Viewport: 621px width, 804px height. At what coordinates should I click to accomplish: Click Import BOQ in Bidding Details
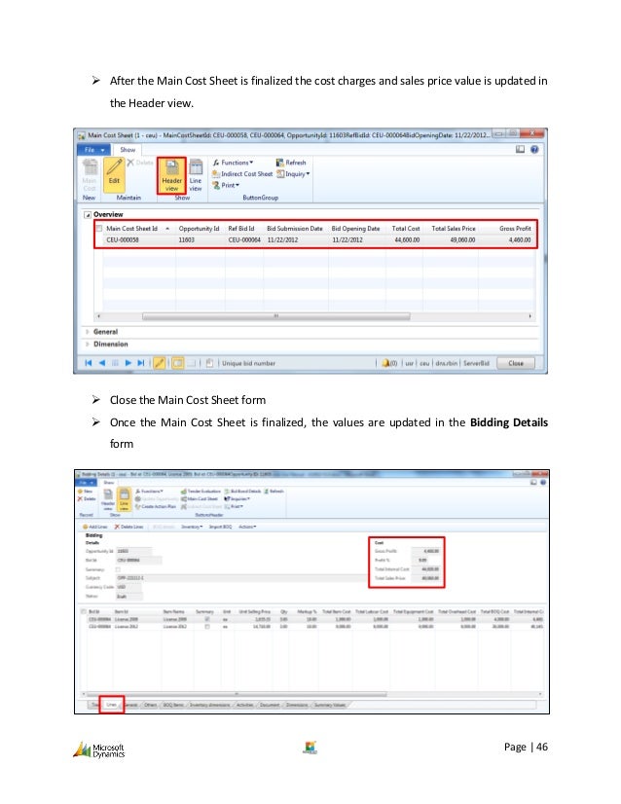[220, 527]
